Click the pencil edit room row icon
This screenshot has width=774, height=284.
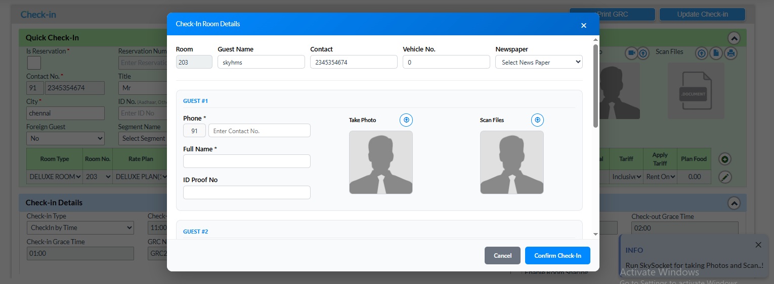coord(725,177)
